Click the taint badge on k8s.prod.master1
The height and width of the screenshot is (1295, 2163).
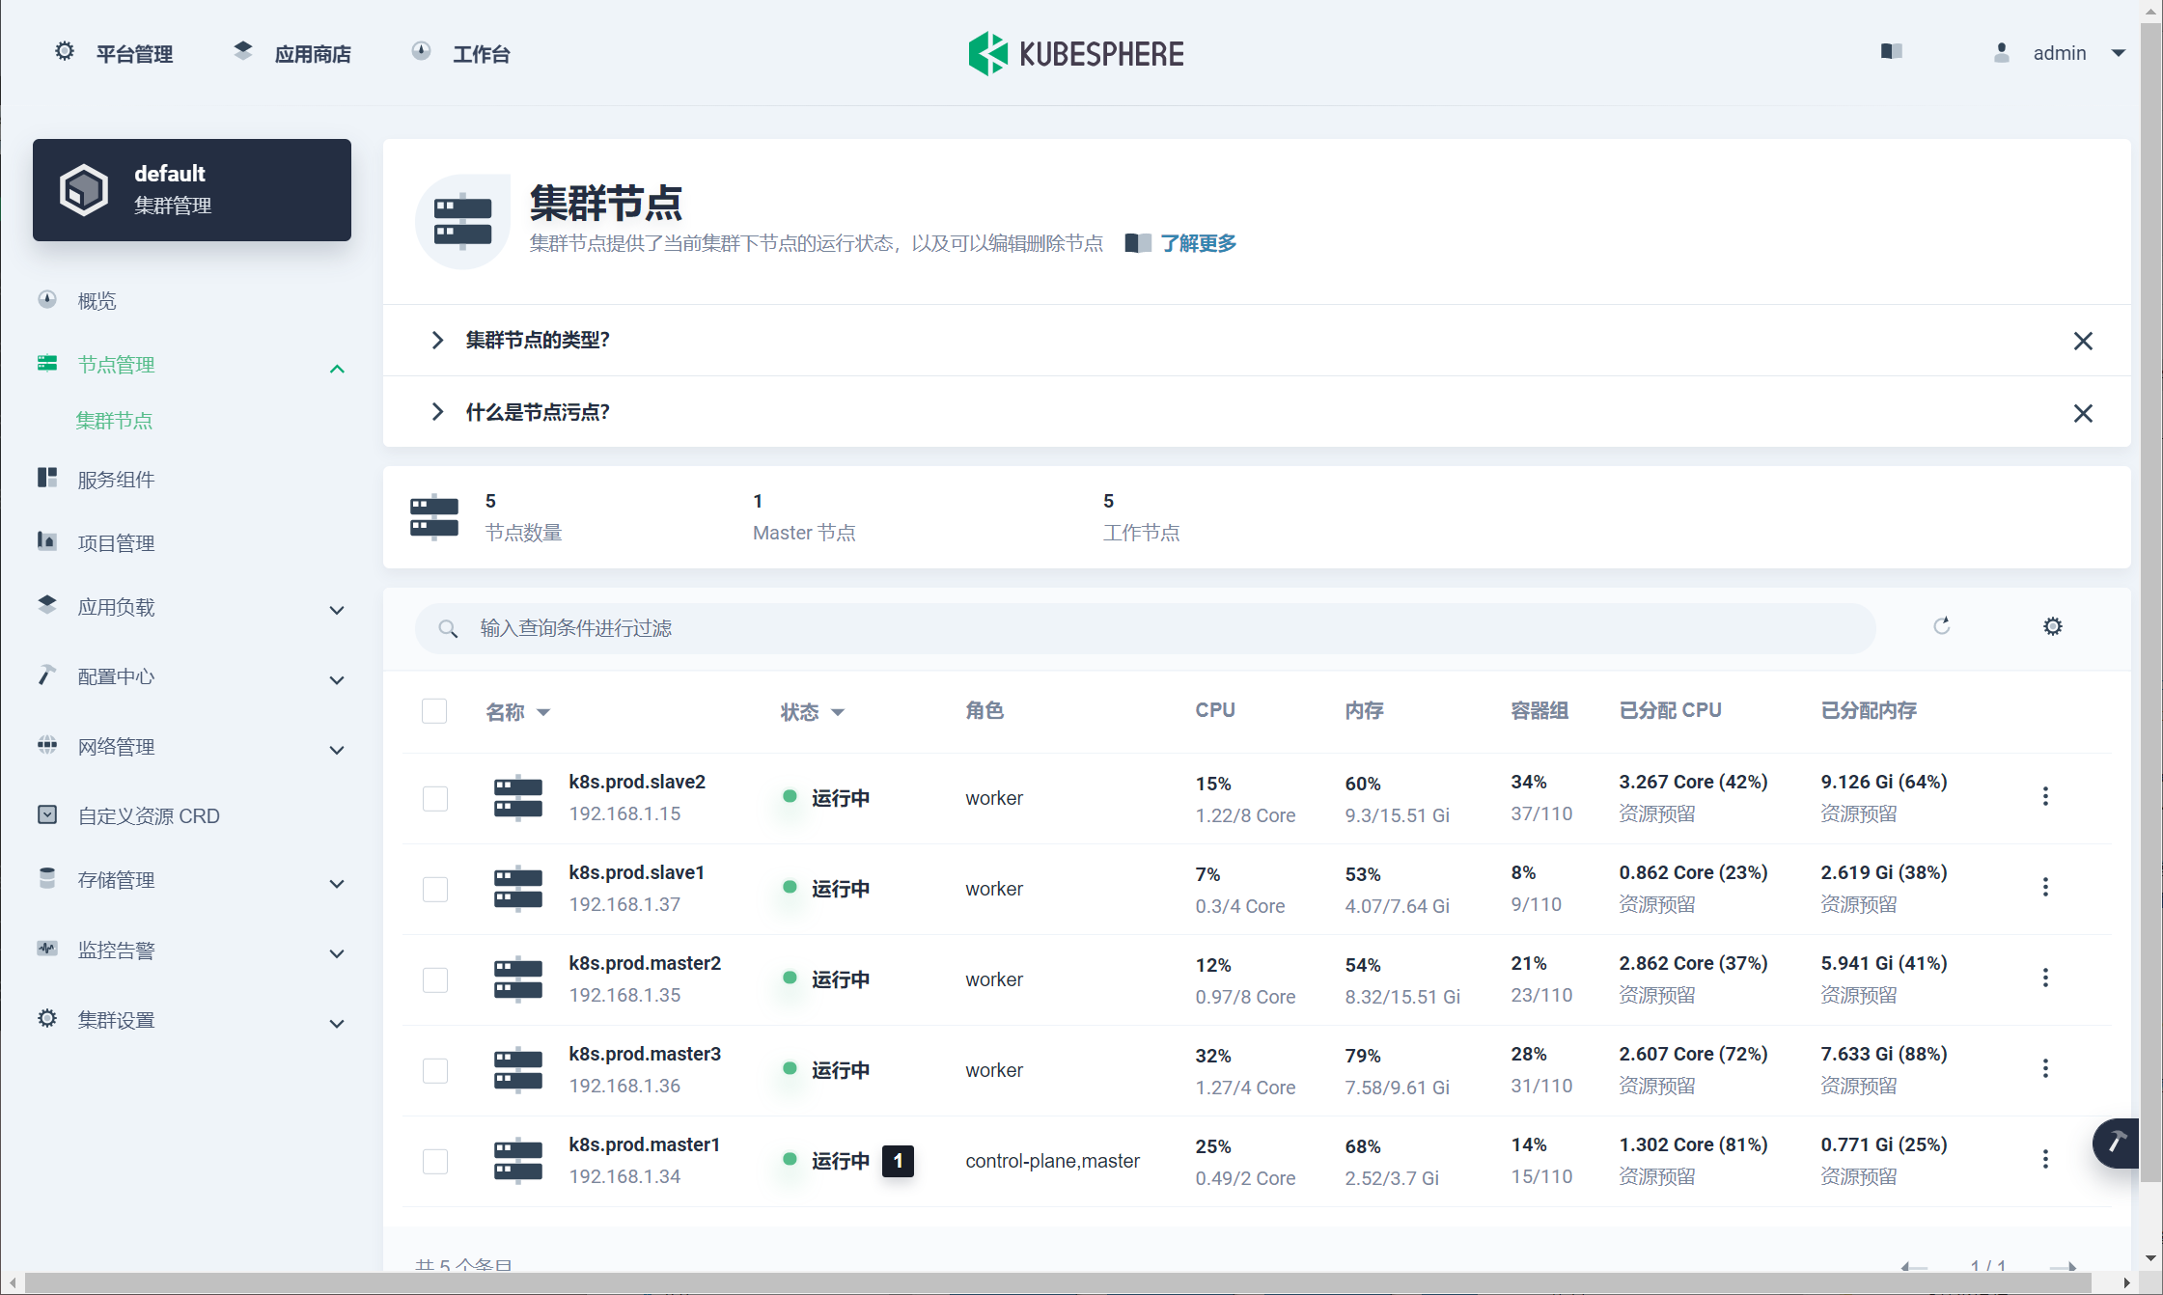pyautogui.click(x=898, y=1160)
